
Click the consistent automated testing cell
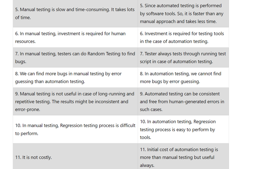click(x=183, y=101)
